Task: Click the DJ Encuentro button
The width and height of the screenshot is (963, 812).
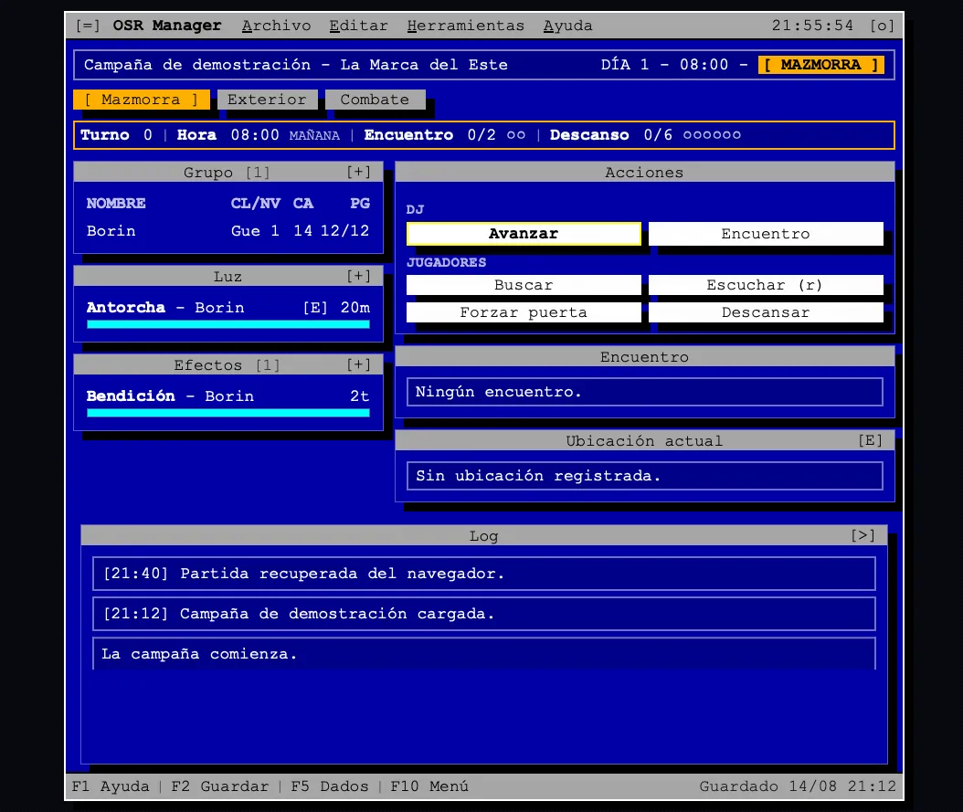Action: (x=766, y=234)
